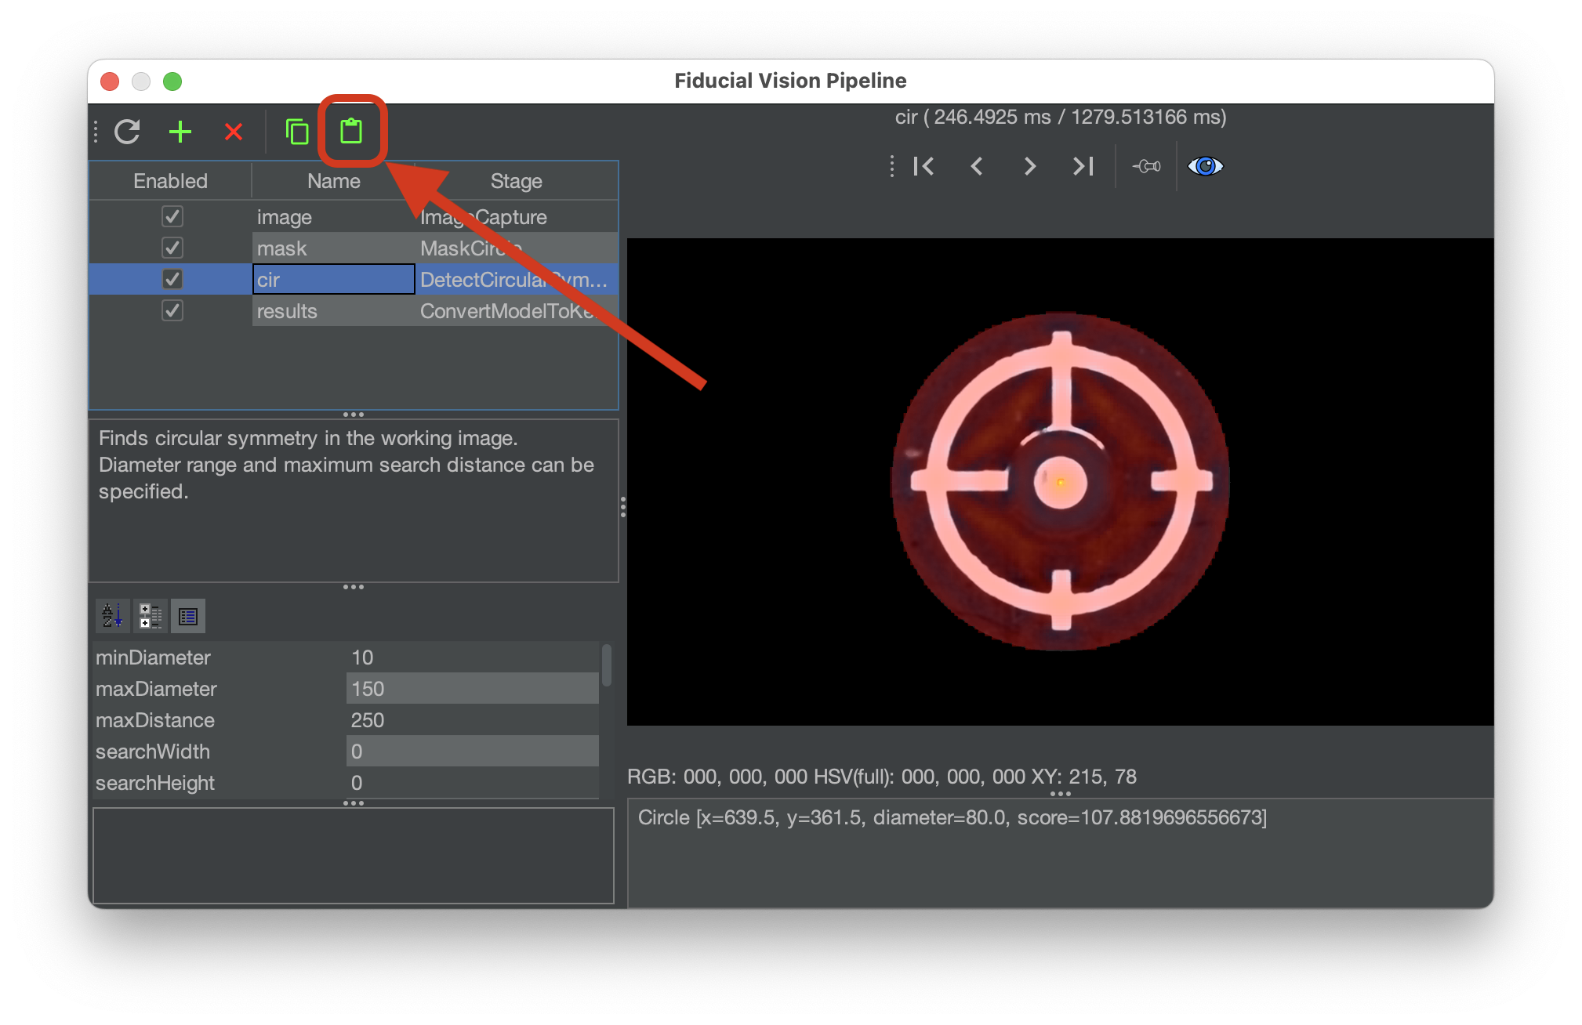The height and width of the screenshot is (1025, 1582).
Task: Show categorized properties view icon
Action: (x=150, y=616)
